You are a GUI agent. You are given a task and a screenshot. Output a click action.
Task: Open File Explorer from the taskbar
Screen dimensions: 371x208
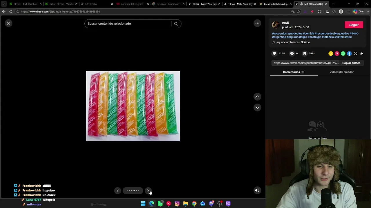(185, 203)
